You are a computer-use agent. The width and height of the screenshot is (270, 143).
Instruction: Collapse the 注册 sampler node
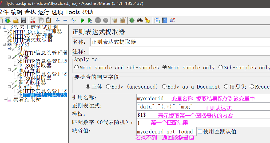click(9, 49)
